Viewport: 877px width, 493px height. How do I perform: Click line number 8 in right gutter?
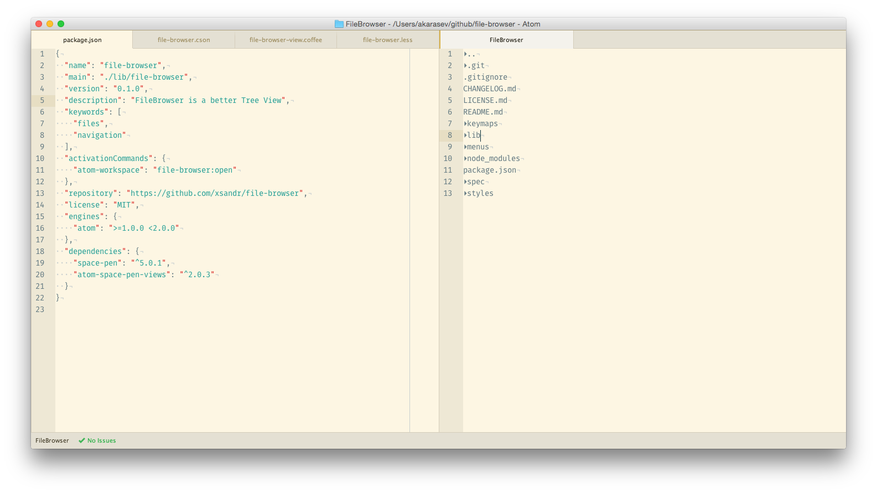click(x=450, y=135)
